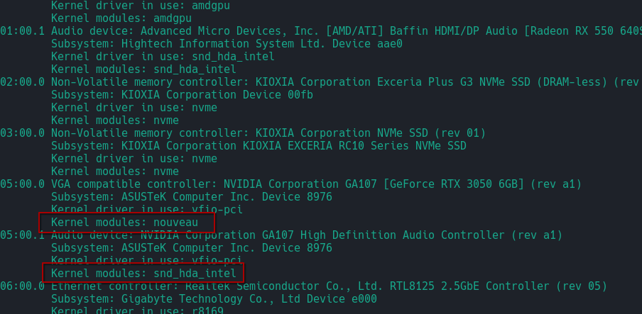Image resolution: width=642 pixels, height=314 pixels.
Task: Click the 'KIOXIA EXCERIA RC10 Series NVMe SSD' subsystem line
Action: (x=259, y=145)
